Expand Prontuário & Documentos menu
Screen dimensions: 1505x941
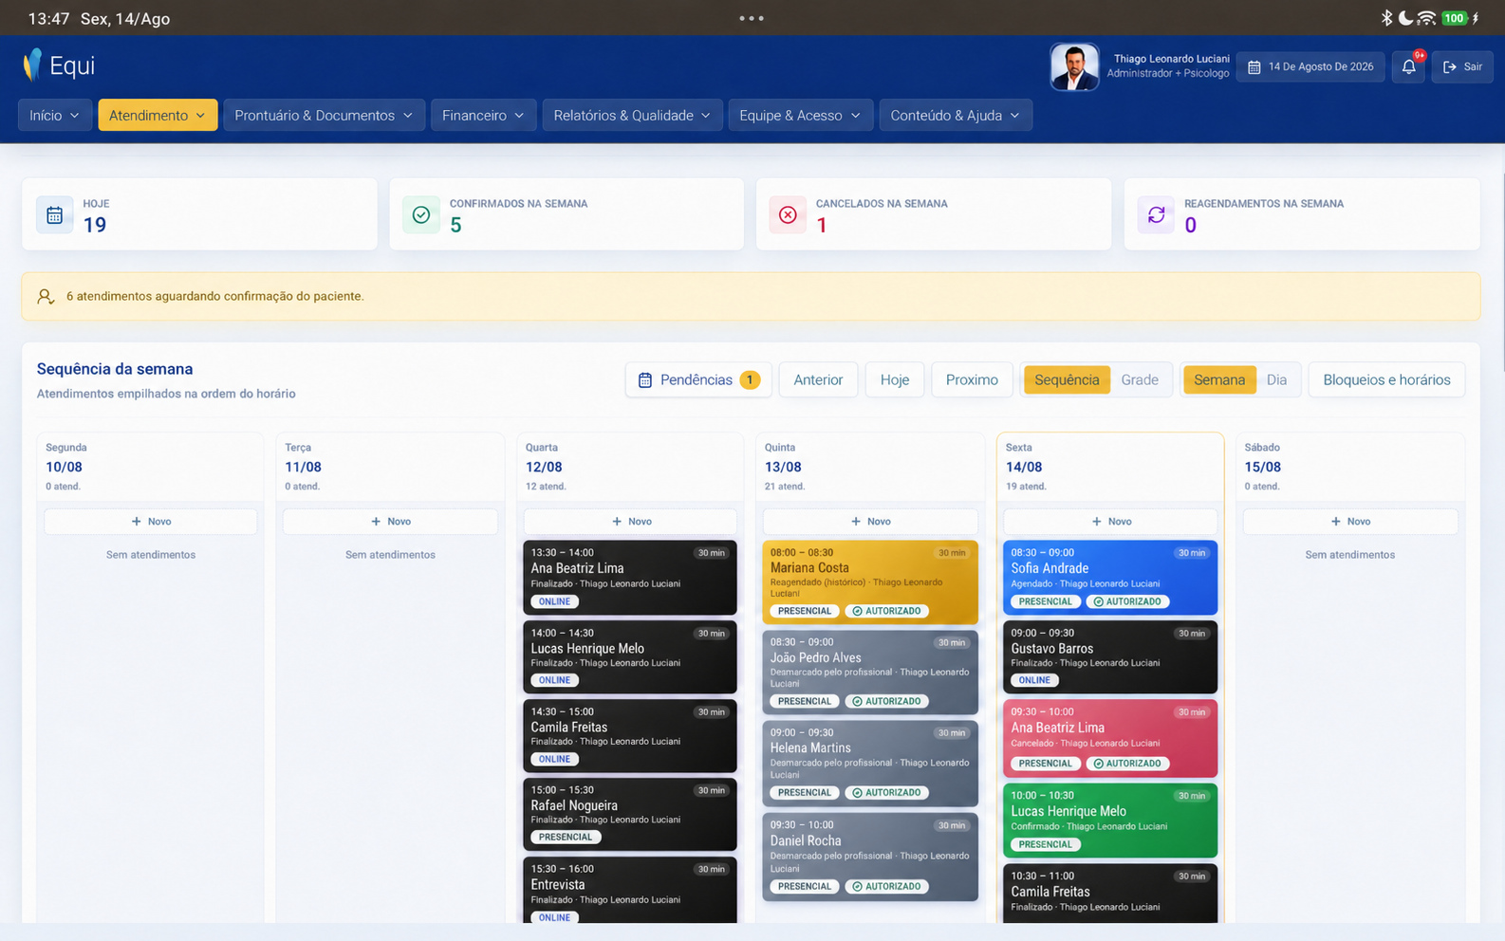coord(324,115)
